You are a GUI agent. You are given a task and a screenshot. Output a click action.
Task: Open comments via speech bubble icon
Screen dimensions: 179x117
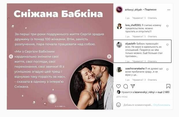[126, 86]
